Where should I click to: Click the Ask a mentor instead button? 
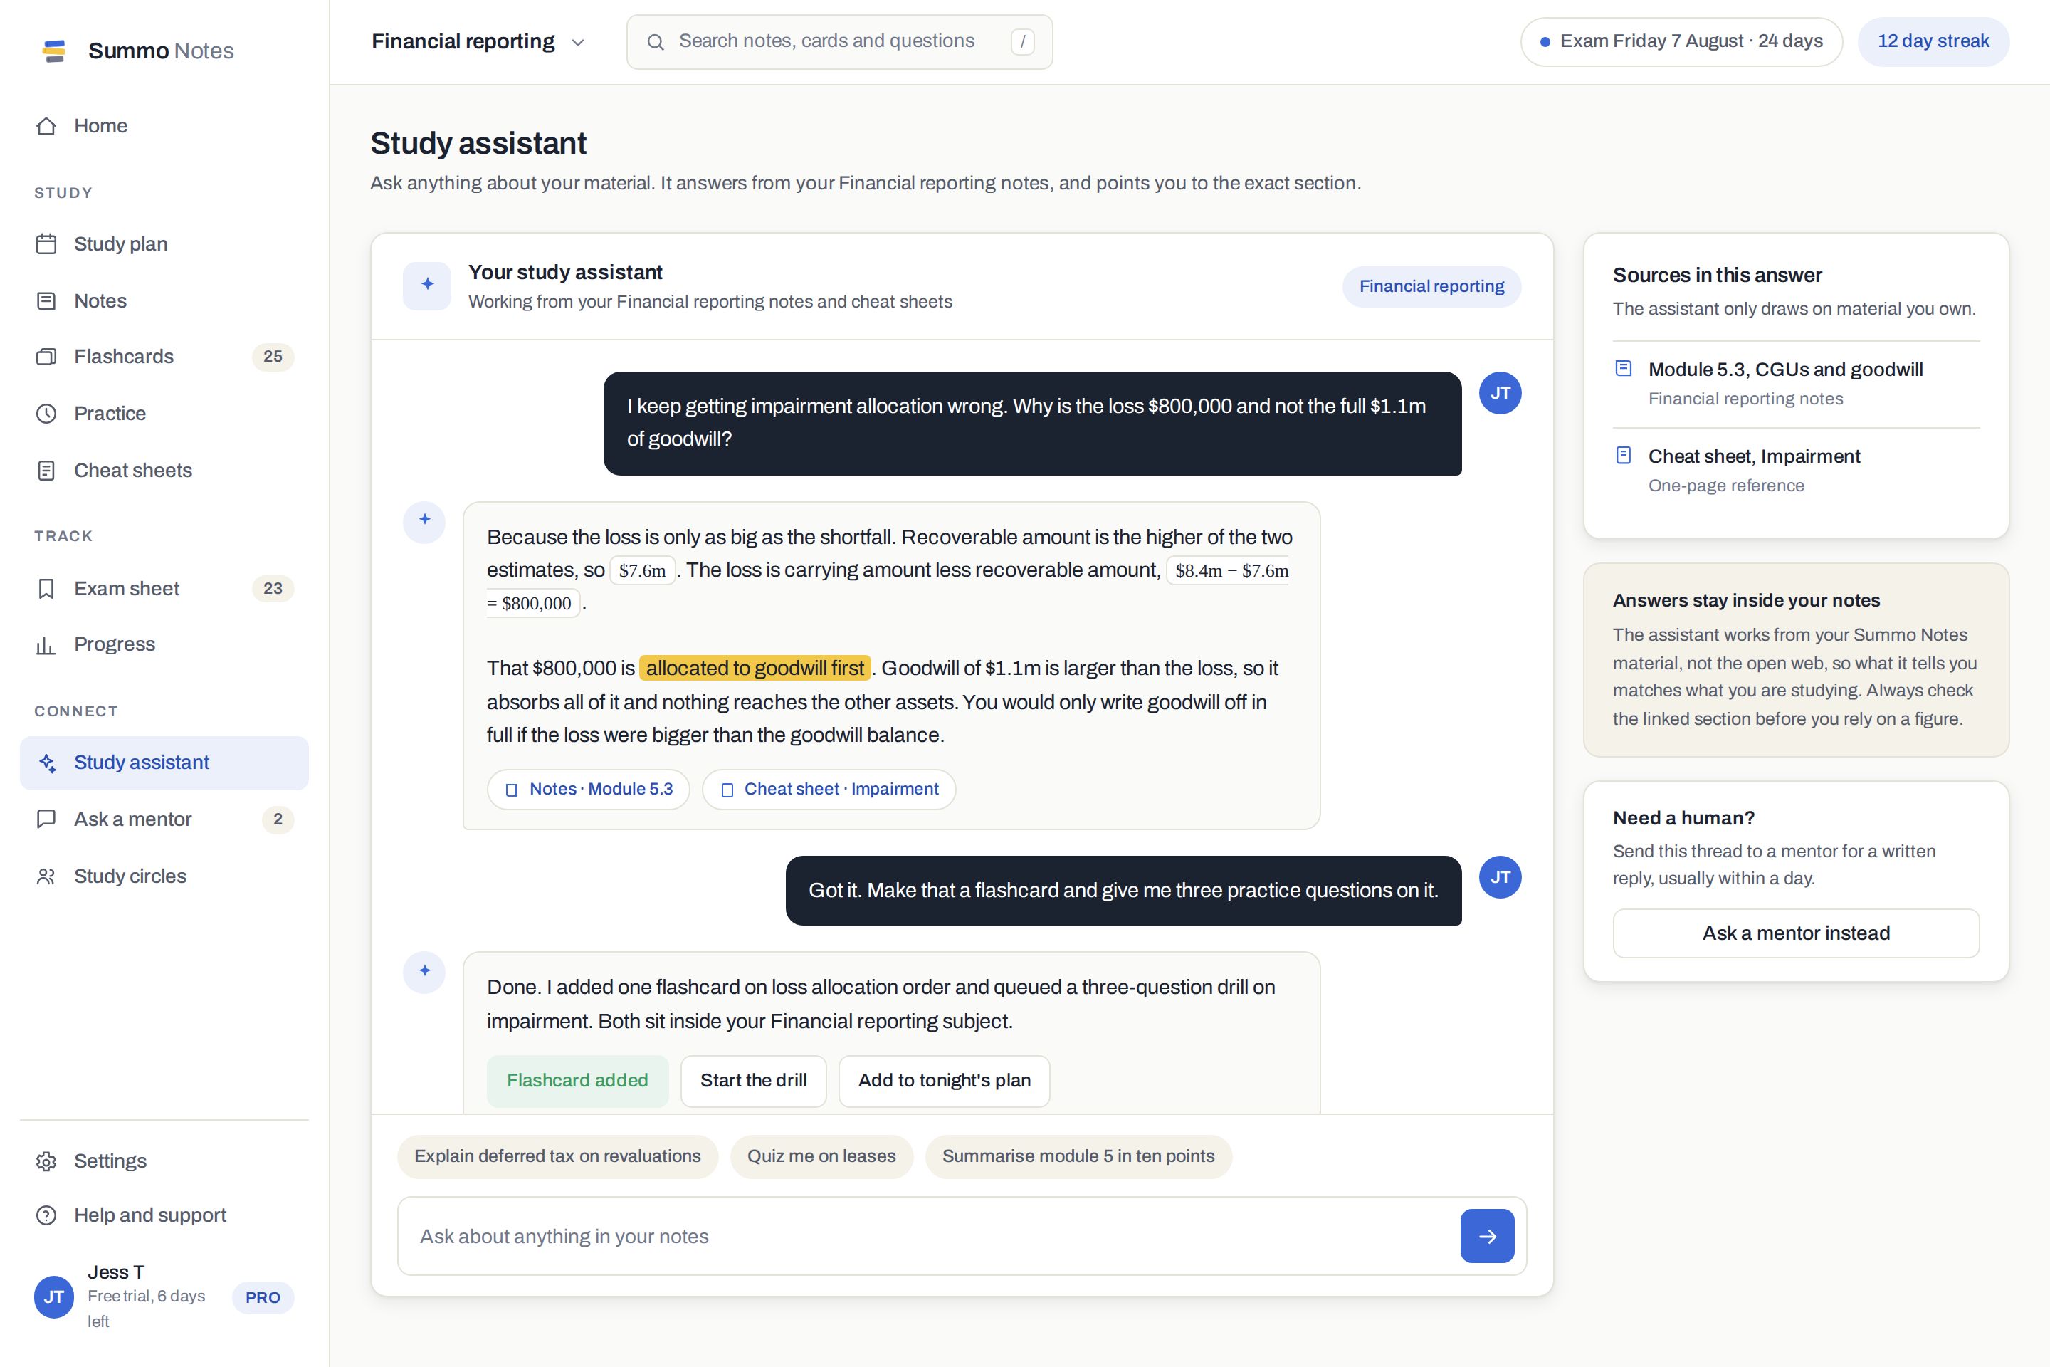(x=1795, y=933)
